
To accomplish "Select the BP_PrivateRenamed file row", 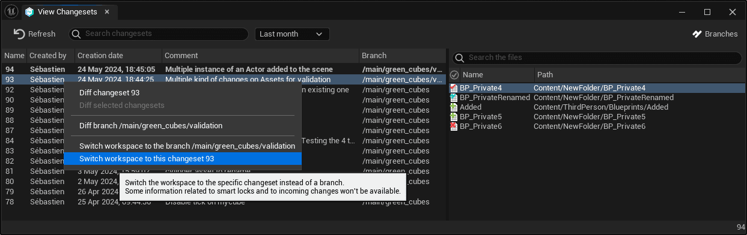I will click(x=597, y=98).
